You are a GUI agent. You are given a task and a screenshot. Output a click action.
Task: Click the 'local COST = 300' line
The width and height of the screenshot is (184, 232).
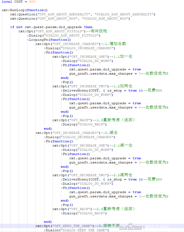pos(18,2)
